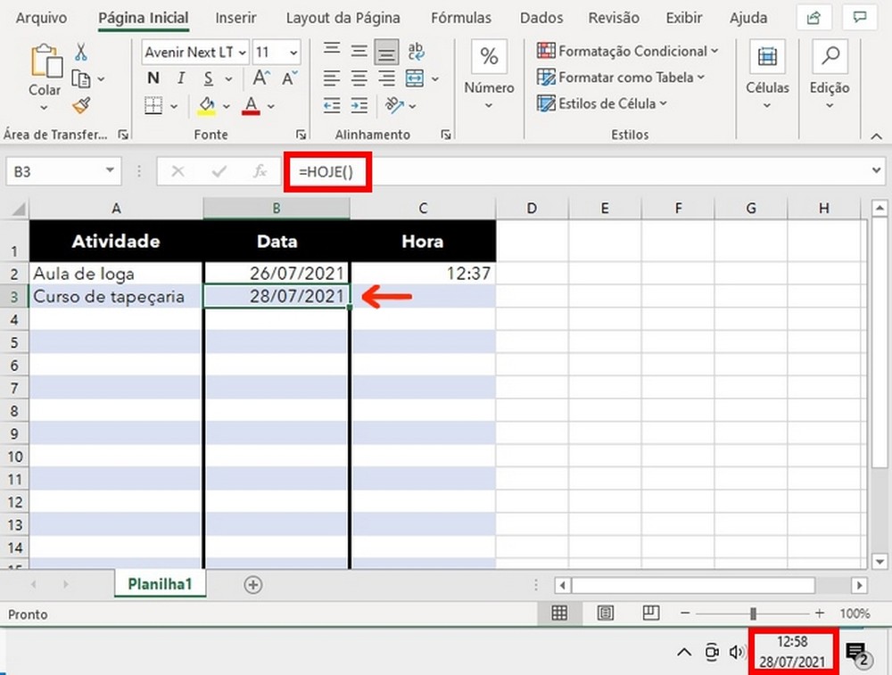Open notification center in taskbar

click(x=856, y=653)
